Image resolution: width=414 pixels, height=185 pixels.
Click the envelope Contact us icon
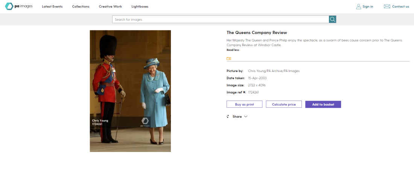(387, 7)
